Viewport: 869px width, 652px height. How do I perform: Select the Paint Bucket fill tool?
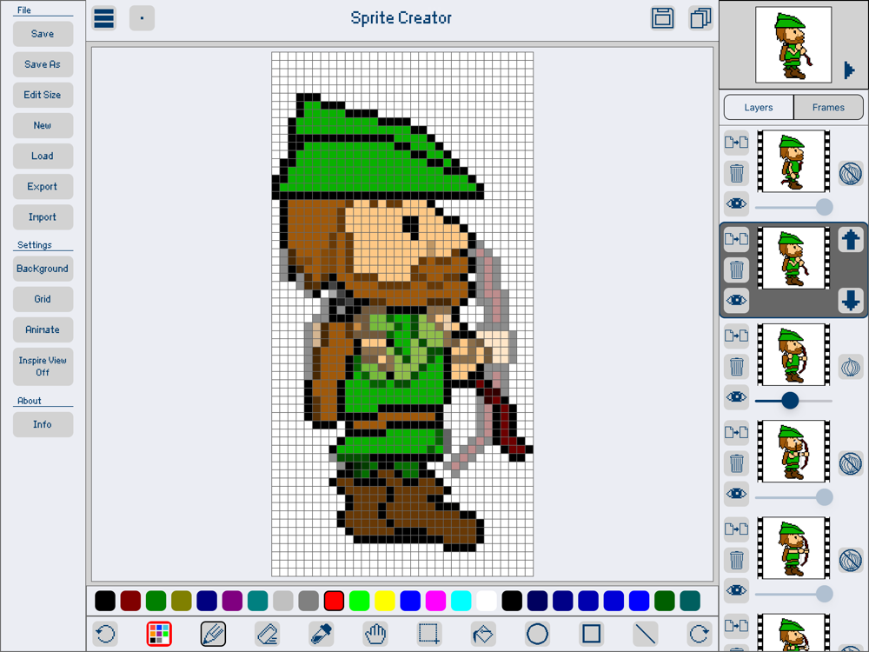click(483, 634)
